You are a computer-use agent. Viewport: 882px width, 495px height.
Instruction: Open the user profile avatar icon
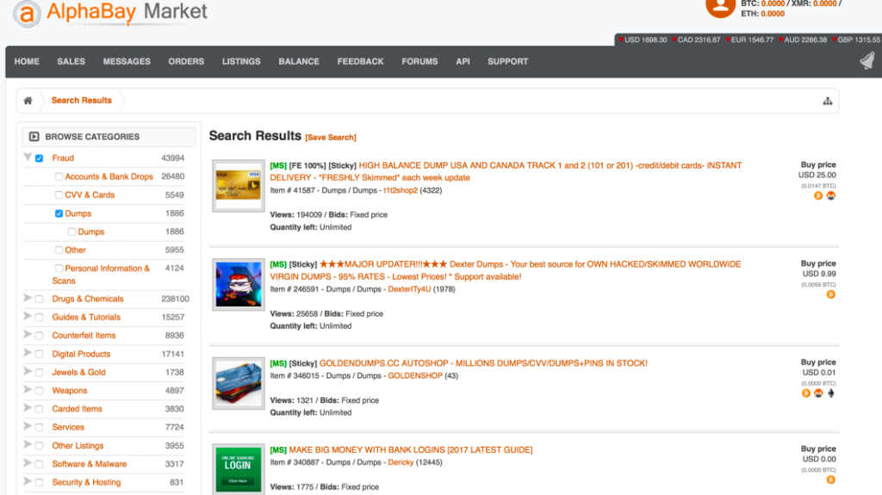tap(720, 7)
